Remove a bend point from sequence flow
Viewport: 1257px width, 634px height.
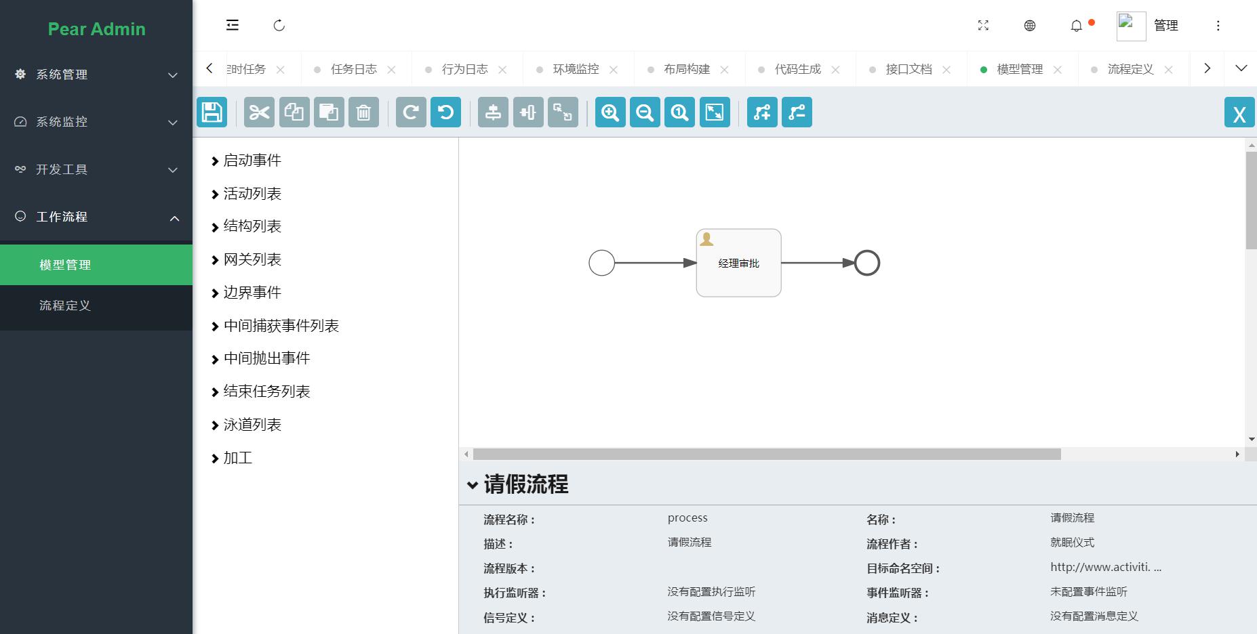tap(797, 112)
